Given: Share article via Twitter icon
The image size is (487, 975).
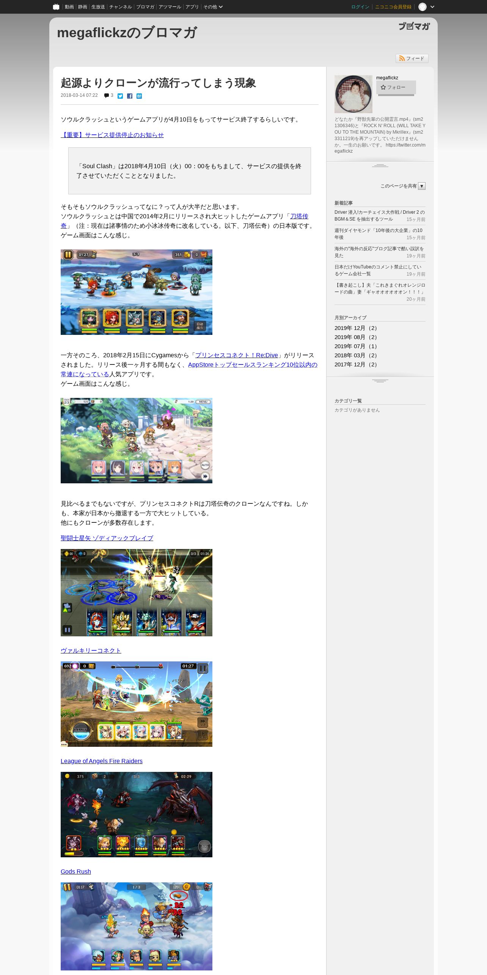Looking at the screenshot, I should (120, 96).
